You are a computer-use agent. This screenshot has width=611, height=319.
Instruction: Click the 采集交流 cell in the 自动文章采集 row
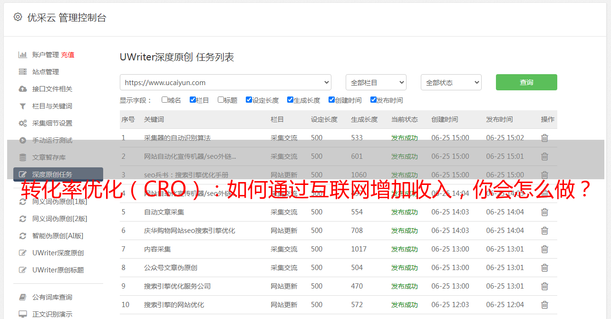click(x=284, y=212)
